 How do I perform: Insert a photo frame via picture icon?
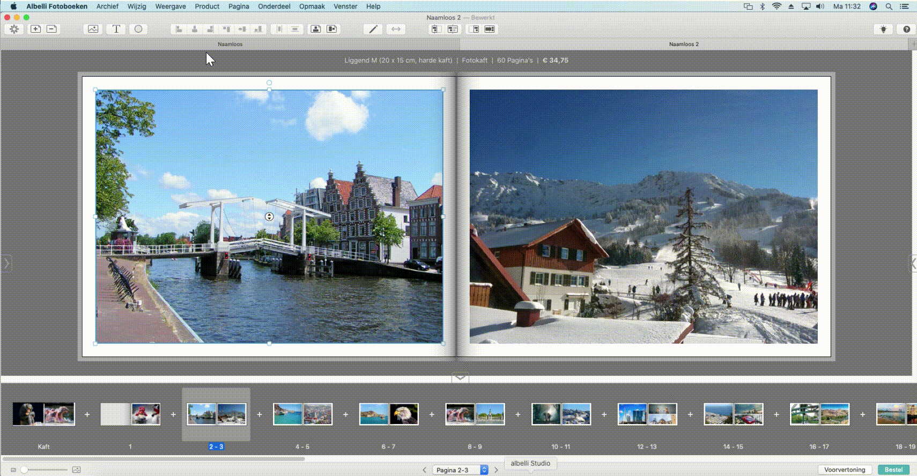[93, 29]
